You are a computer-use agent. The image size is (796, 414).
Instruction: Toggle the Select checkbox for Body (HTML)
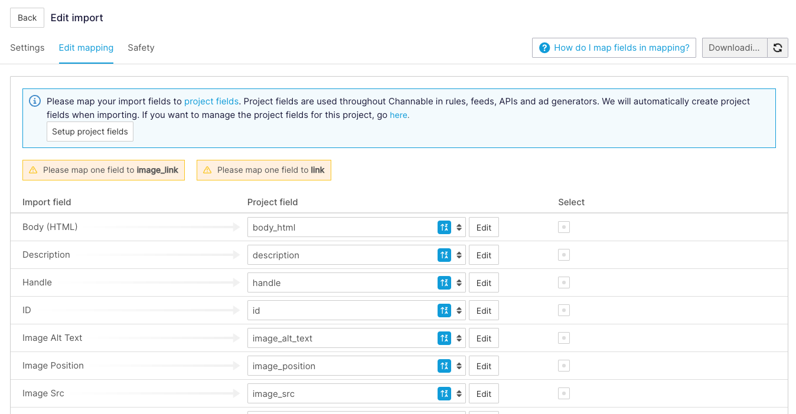[x=564, y=227]
